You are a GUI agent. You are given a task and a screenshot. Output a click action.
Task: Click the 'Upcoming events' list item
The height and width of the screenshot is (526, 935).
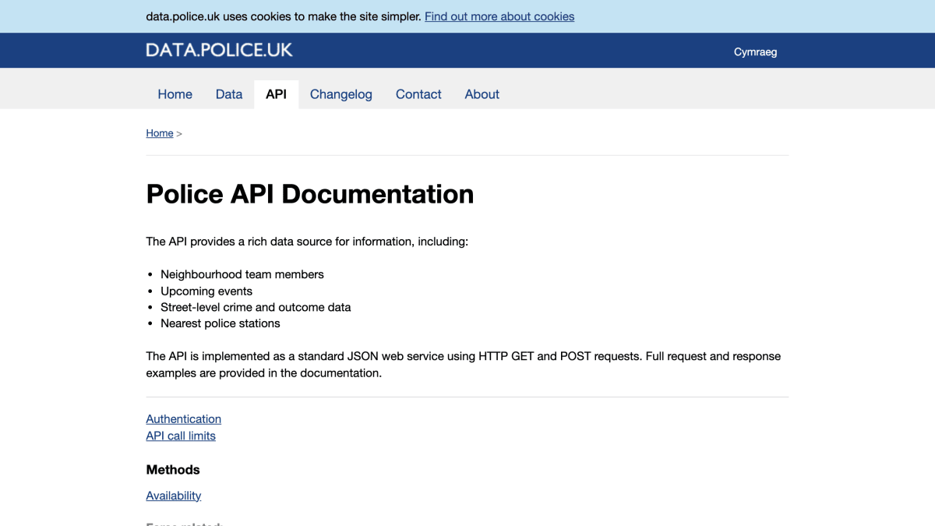tap(206, 291)
